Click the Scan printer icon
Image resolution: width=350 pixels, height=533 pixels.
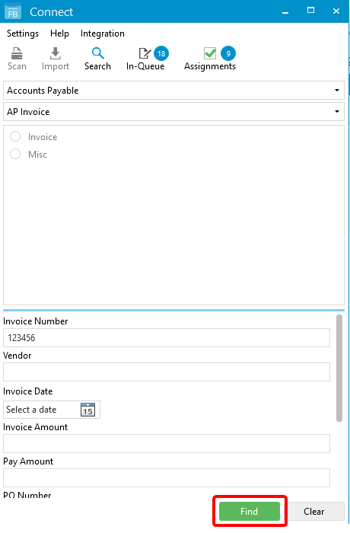coord(17,53)
